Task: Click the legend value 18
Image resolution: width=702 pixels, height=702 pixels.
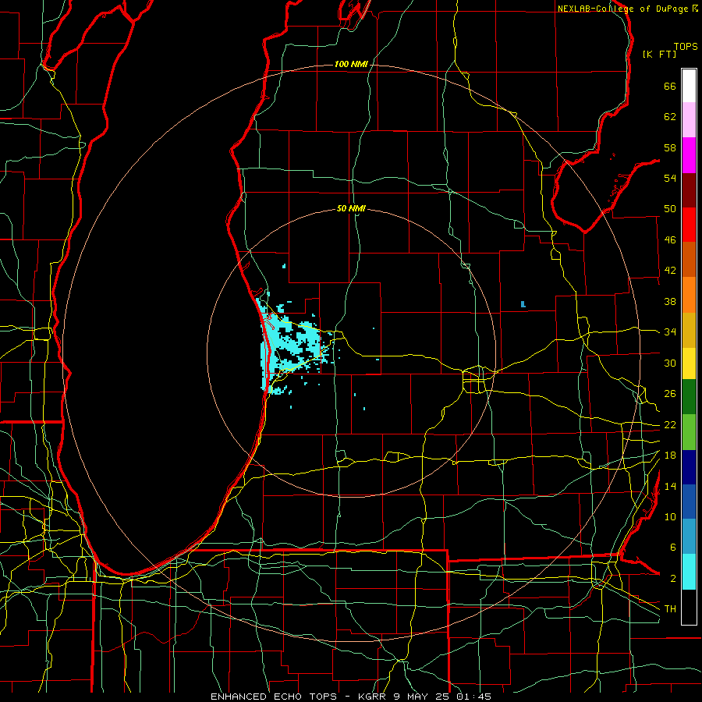Action: coord(670,456)
